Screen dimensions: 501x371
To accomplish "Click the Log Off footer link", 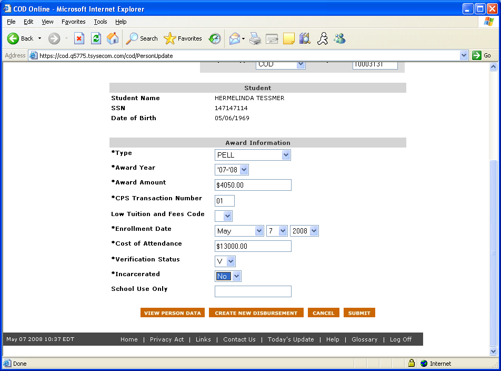I will [400, 339].
